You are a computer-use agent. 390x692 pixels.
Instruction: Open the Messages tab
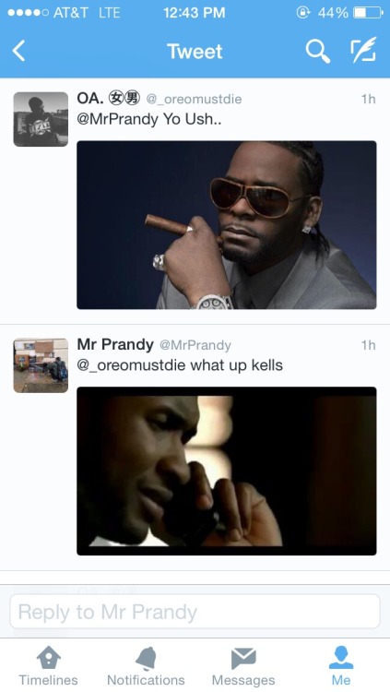243,666
